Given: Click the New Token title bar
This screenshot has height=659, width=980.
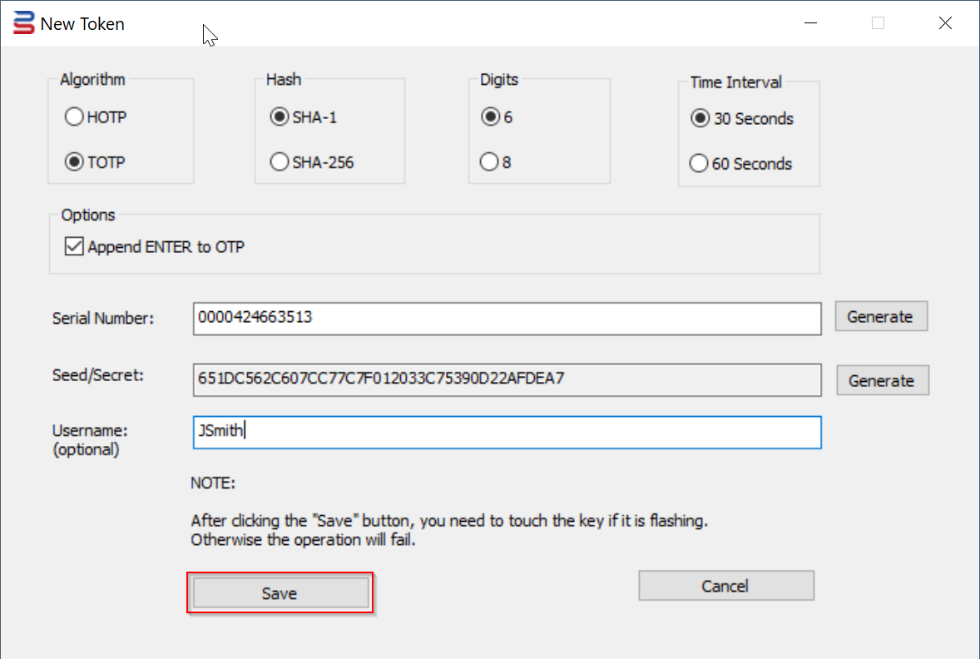Looking at the screenshot, I should [x=416, y=23].
